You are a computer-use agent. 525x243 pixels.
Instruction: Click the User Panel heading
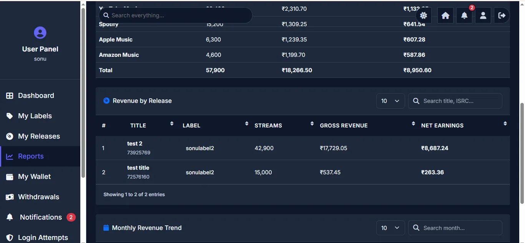click(x=40, y=49)
